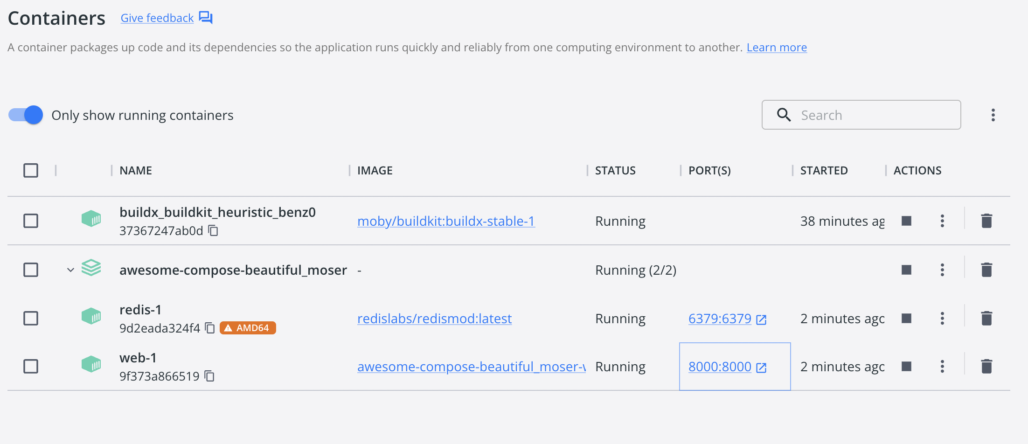Open the web-1 container name
Viewport: 1028px width, 444px height.
coord(138,358)
